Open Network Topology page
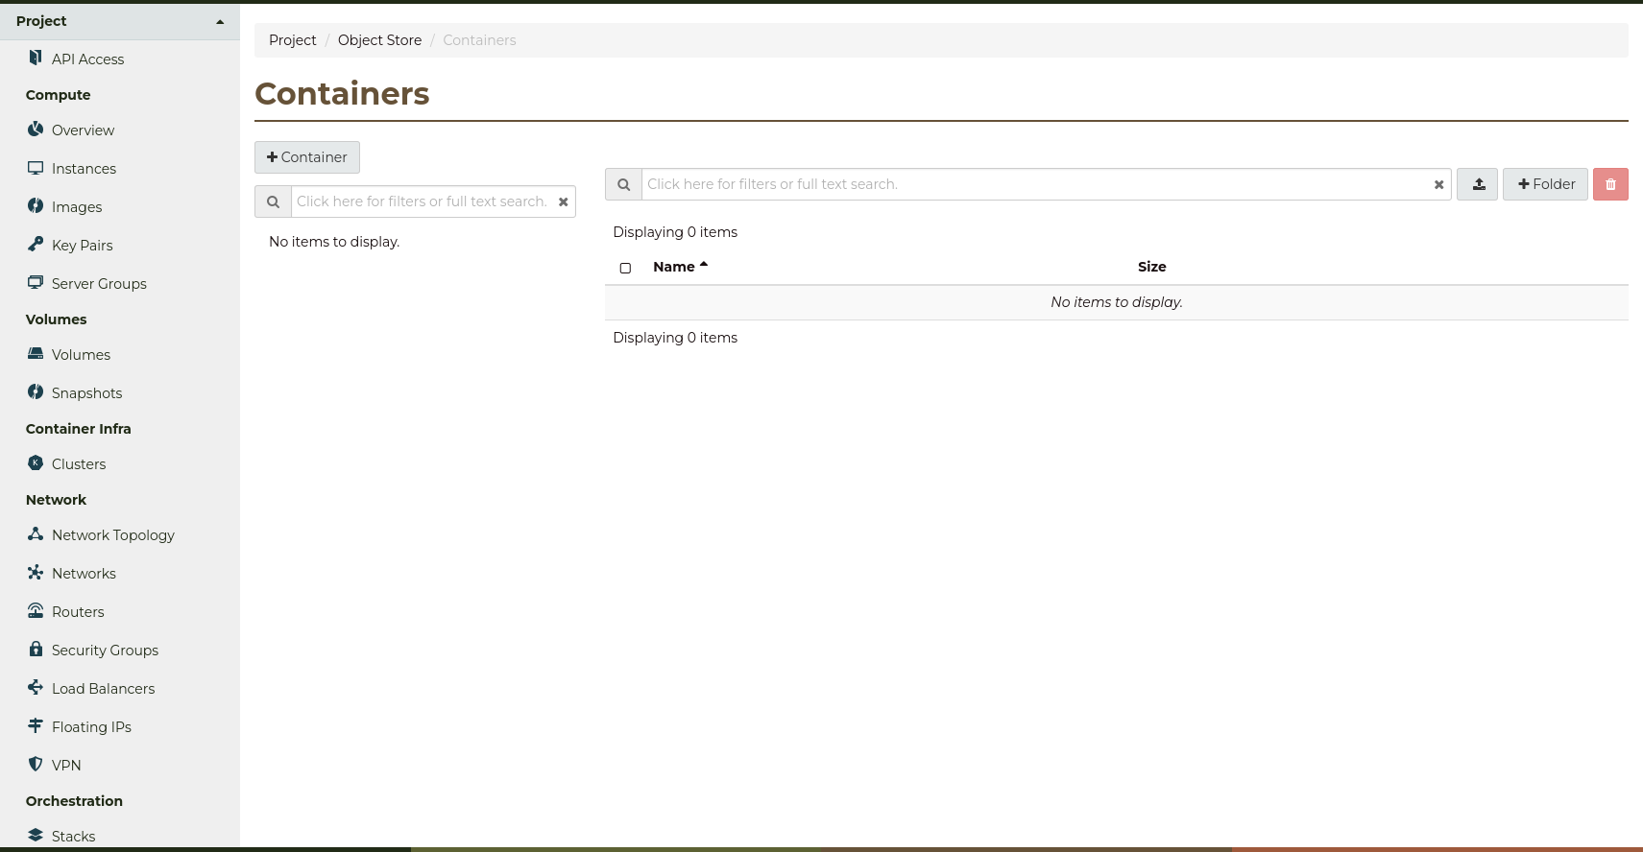The image size is (1643, 852). coord(113,535)
